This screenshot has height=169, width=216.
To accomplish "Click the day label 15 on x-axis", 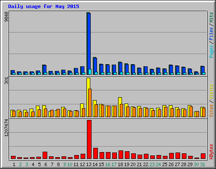I will click(101, 164).
